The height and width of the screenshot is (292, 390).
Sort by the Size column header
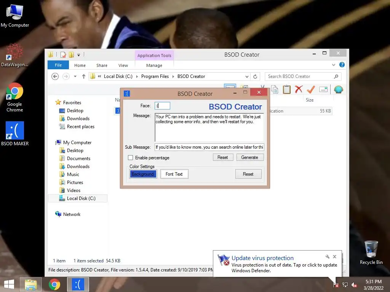310,100
